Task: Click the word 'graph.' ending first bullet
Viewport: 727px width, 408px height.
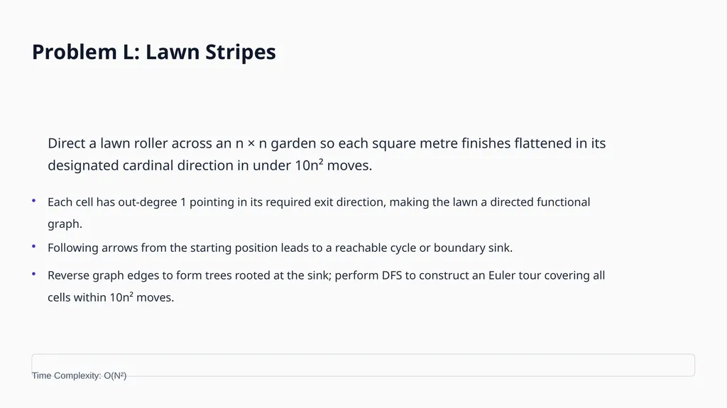Action: (x=65, y=224)
